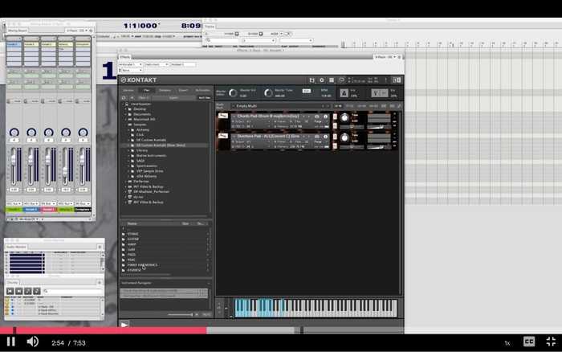Switch to Libraries tab in Kontakt browser
562x352 pixels.
pos(128,91)
